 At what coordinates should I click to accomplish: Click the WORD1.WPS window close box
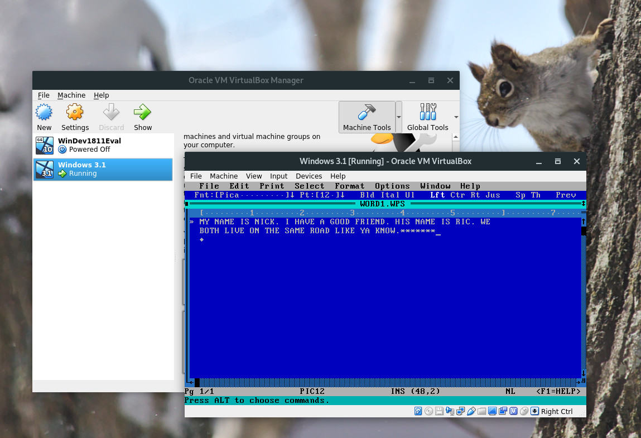point(187,204)
